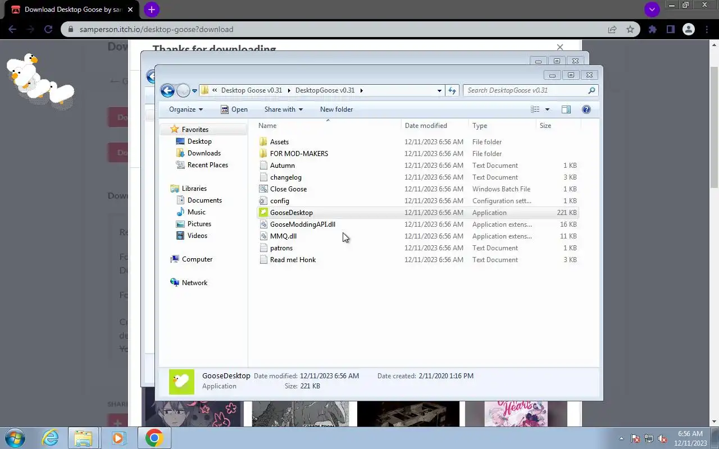
Task: Select the GooseDesktop application
Action: (x=417, y=213)
